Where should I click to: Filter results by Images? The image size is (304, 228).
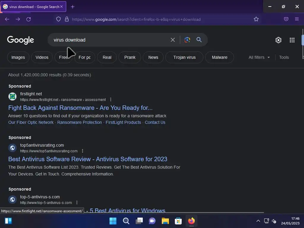[x=18, y=57]
